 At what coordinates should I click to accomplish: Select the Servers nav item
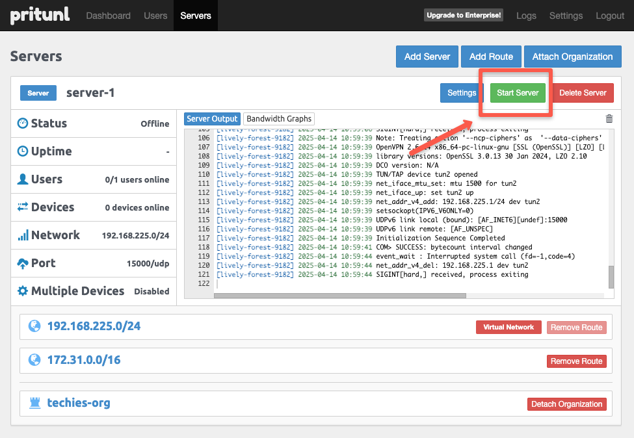coord(196,16)
